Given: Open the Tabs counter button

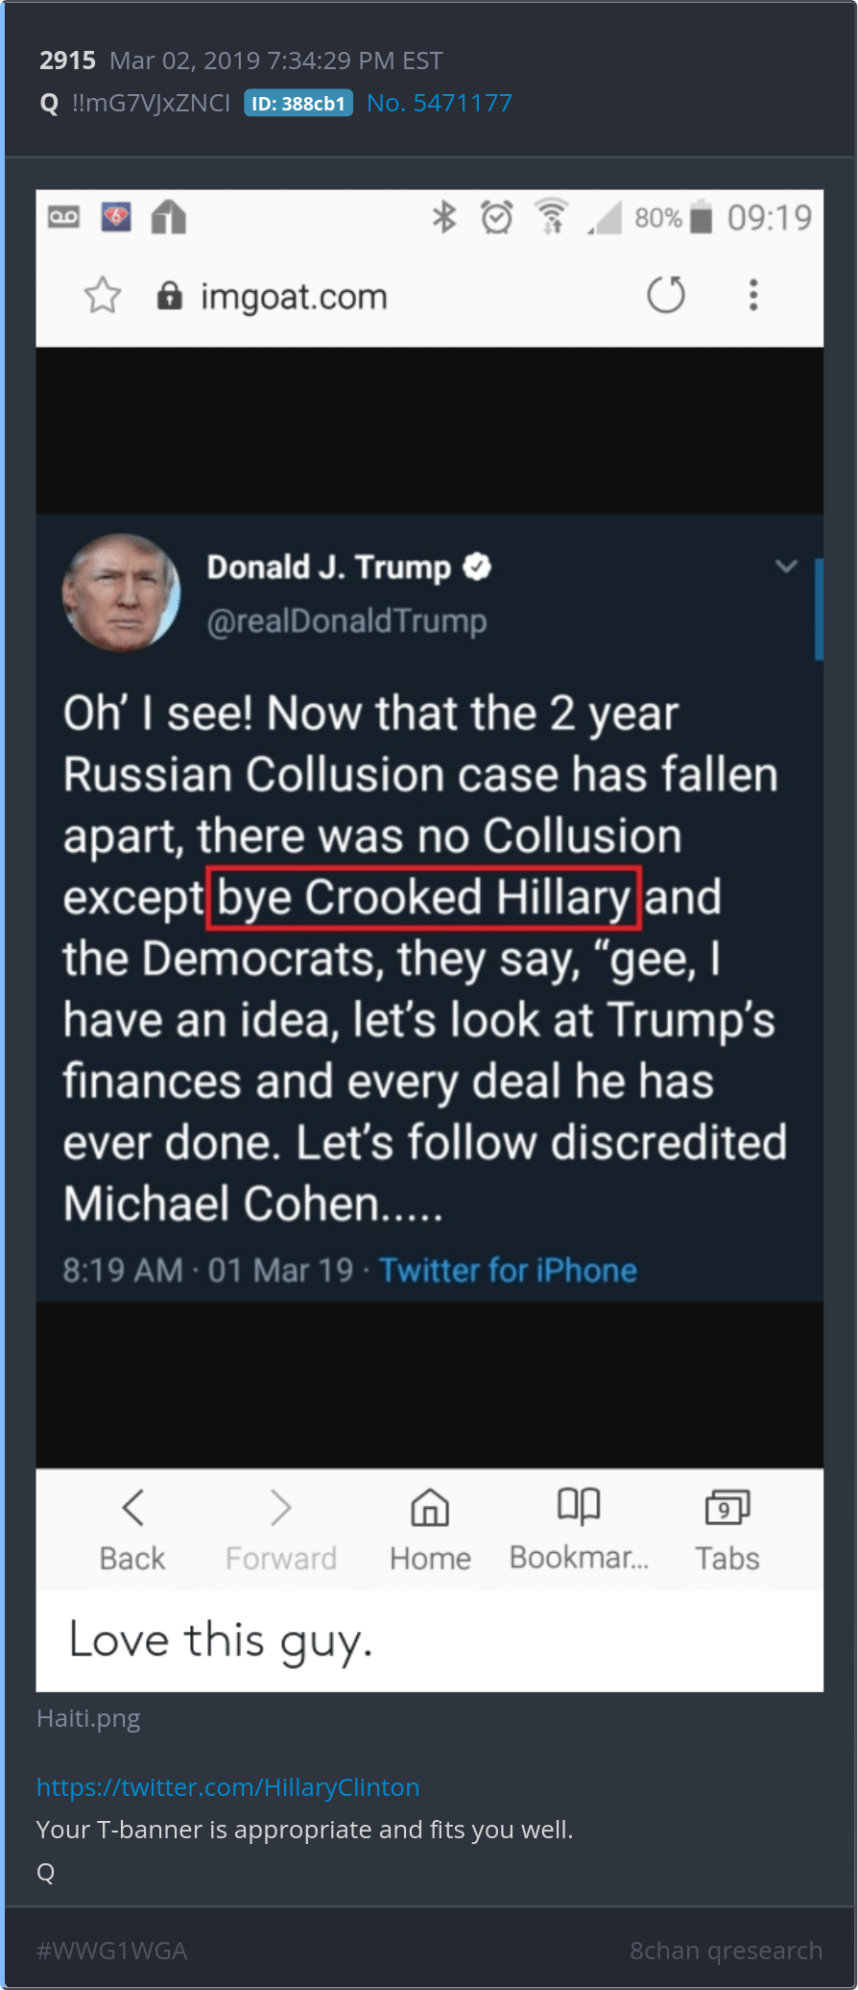Looking at the screenshot, I should click(x=727, y=1508).
